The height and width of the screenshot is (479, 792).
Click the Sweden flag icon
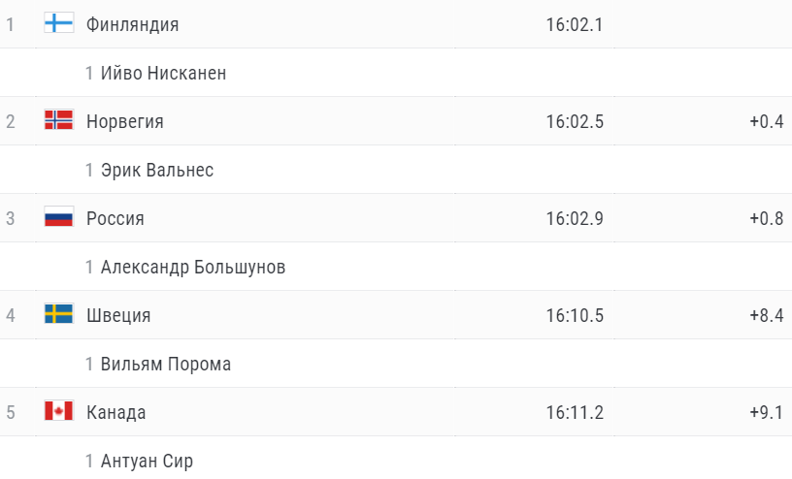58,313
